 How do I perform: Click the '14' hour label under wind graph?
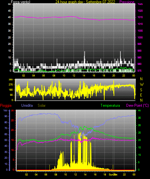coord(84,75)
